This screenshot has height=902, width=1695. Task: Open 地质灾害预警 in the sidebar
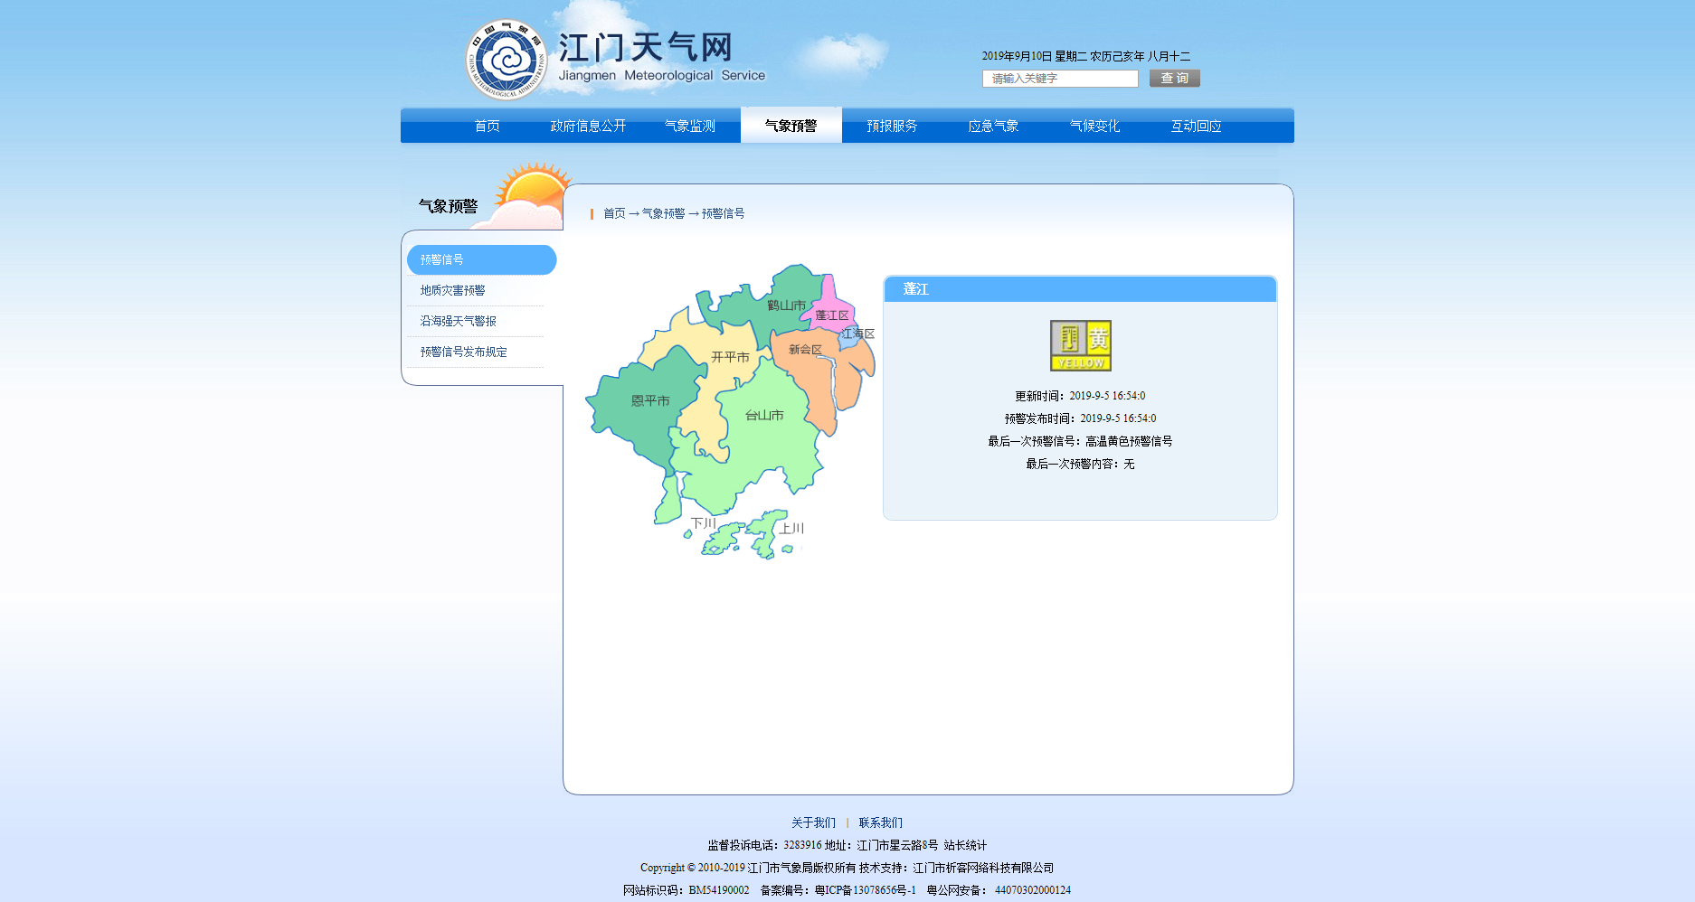[452, 290]
